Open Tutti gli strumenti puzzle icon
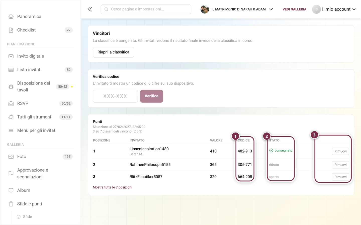The height and width of the screenshot is (225, 361). pyautogui.click(x=11, y=117)
